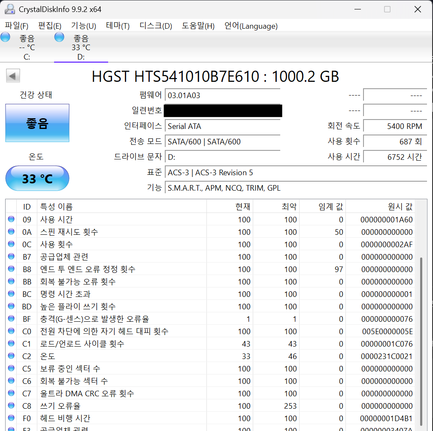Select the raw value 0000231C0021
The height and width of the screenshot is (431, 433).
(387, 356)
